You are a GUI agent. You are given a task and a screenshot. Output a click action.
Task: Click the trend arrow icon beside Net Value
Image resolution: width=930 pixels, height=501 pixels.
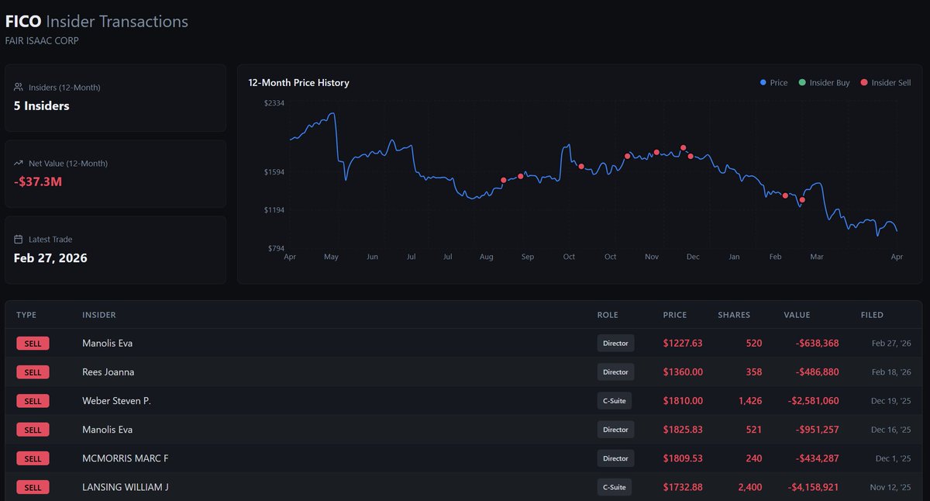pos(18,163)
